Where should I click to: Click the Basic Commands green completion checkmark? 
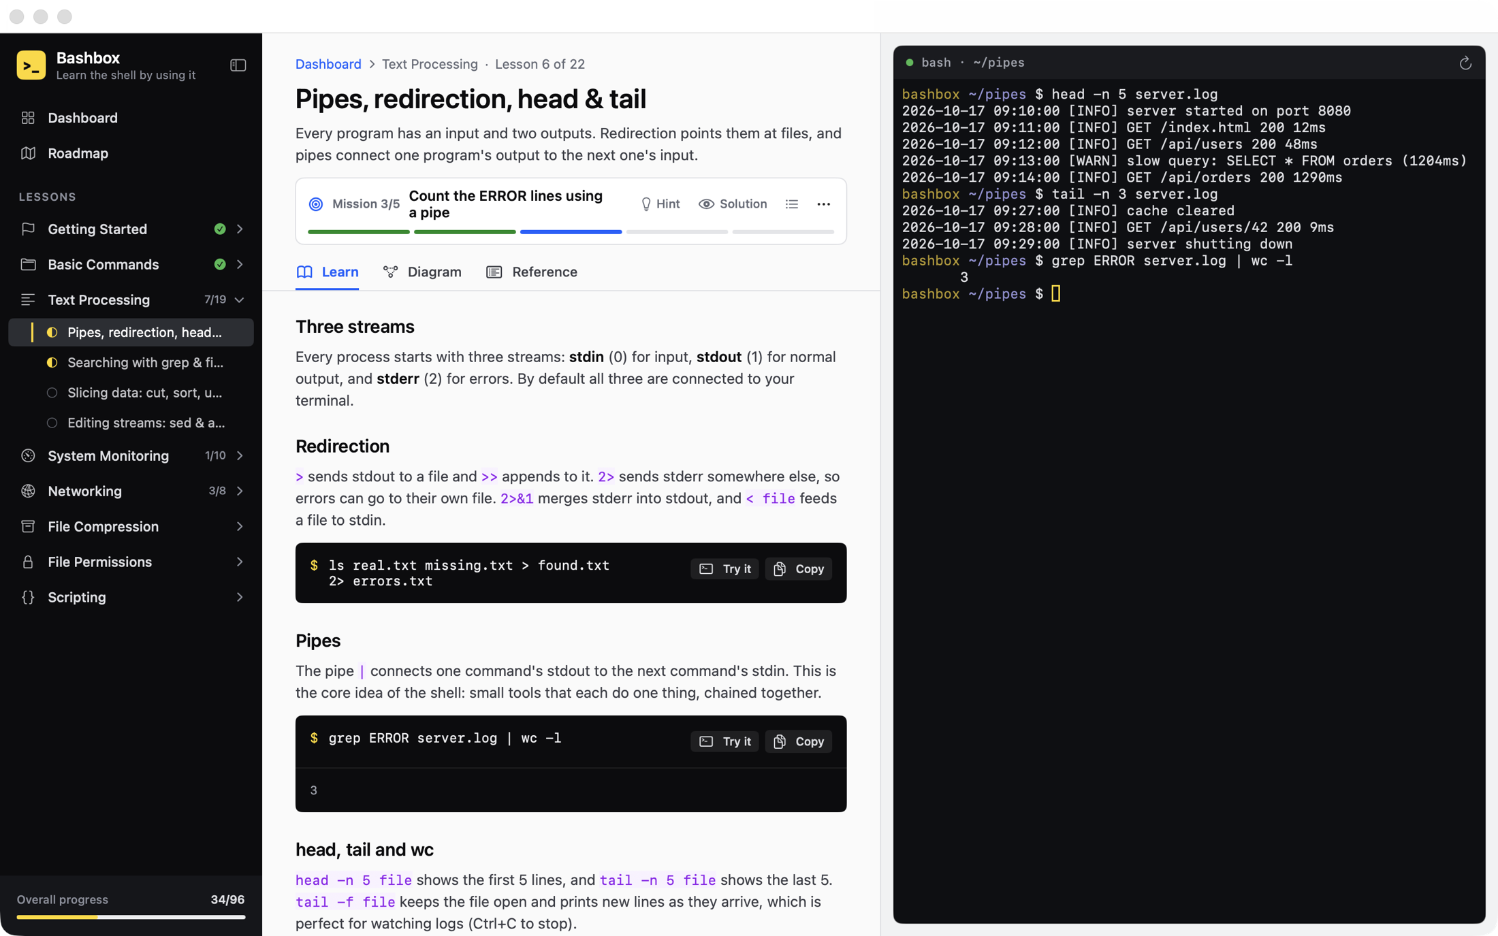[x=220, y=264]
